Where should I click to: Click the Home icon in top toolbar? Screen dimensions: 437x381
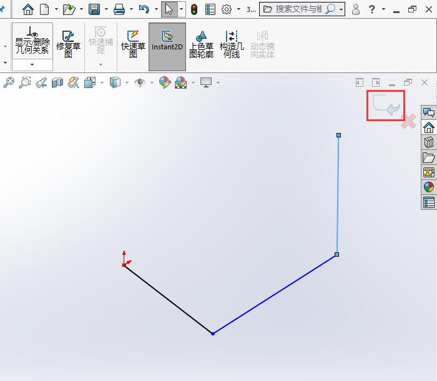coord(28,9)
